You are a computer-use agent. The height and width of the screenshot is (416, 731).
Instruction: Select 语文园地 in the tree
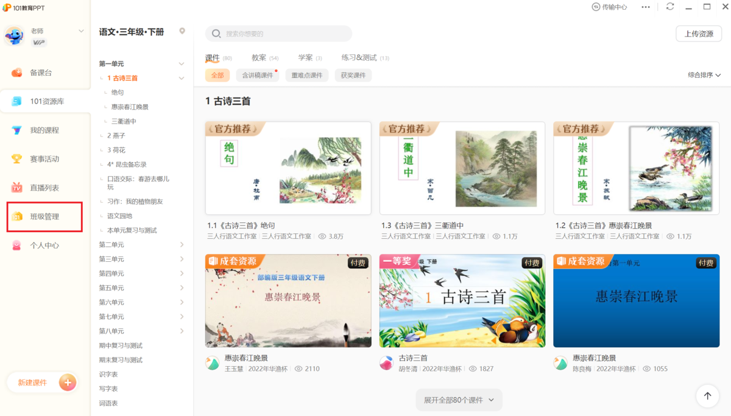(120, 216)
